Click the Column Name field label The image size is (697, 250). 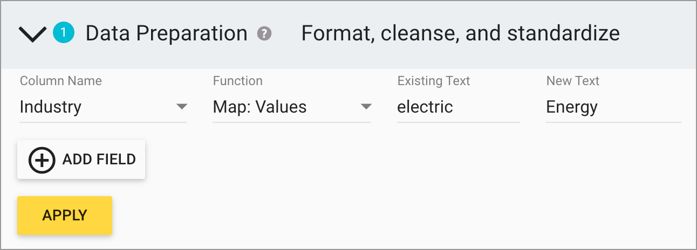pos(61,81)
